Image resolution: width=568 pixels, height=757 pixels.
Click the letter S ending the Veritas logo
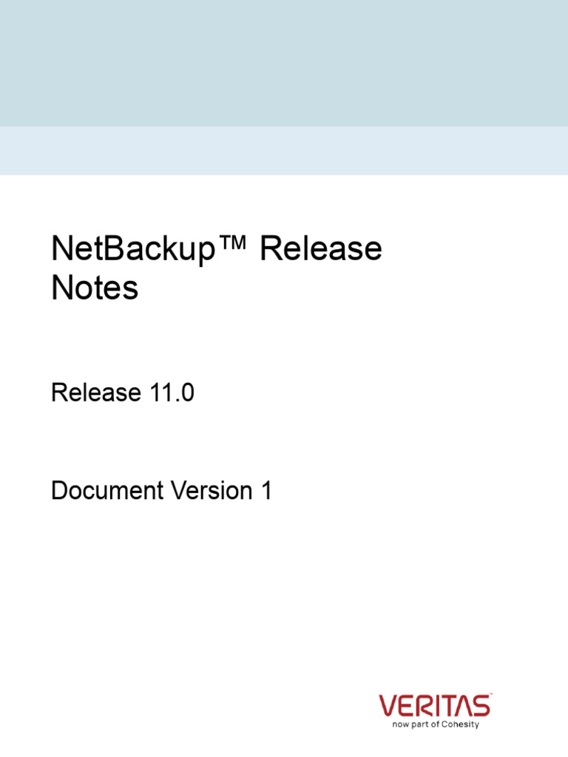[482, 706]
